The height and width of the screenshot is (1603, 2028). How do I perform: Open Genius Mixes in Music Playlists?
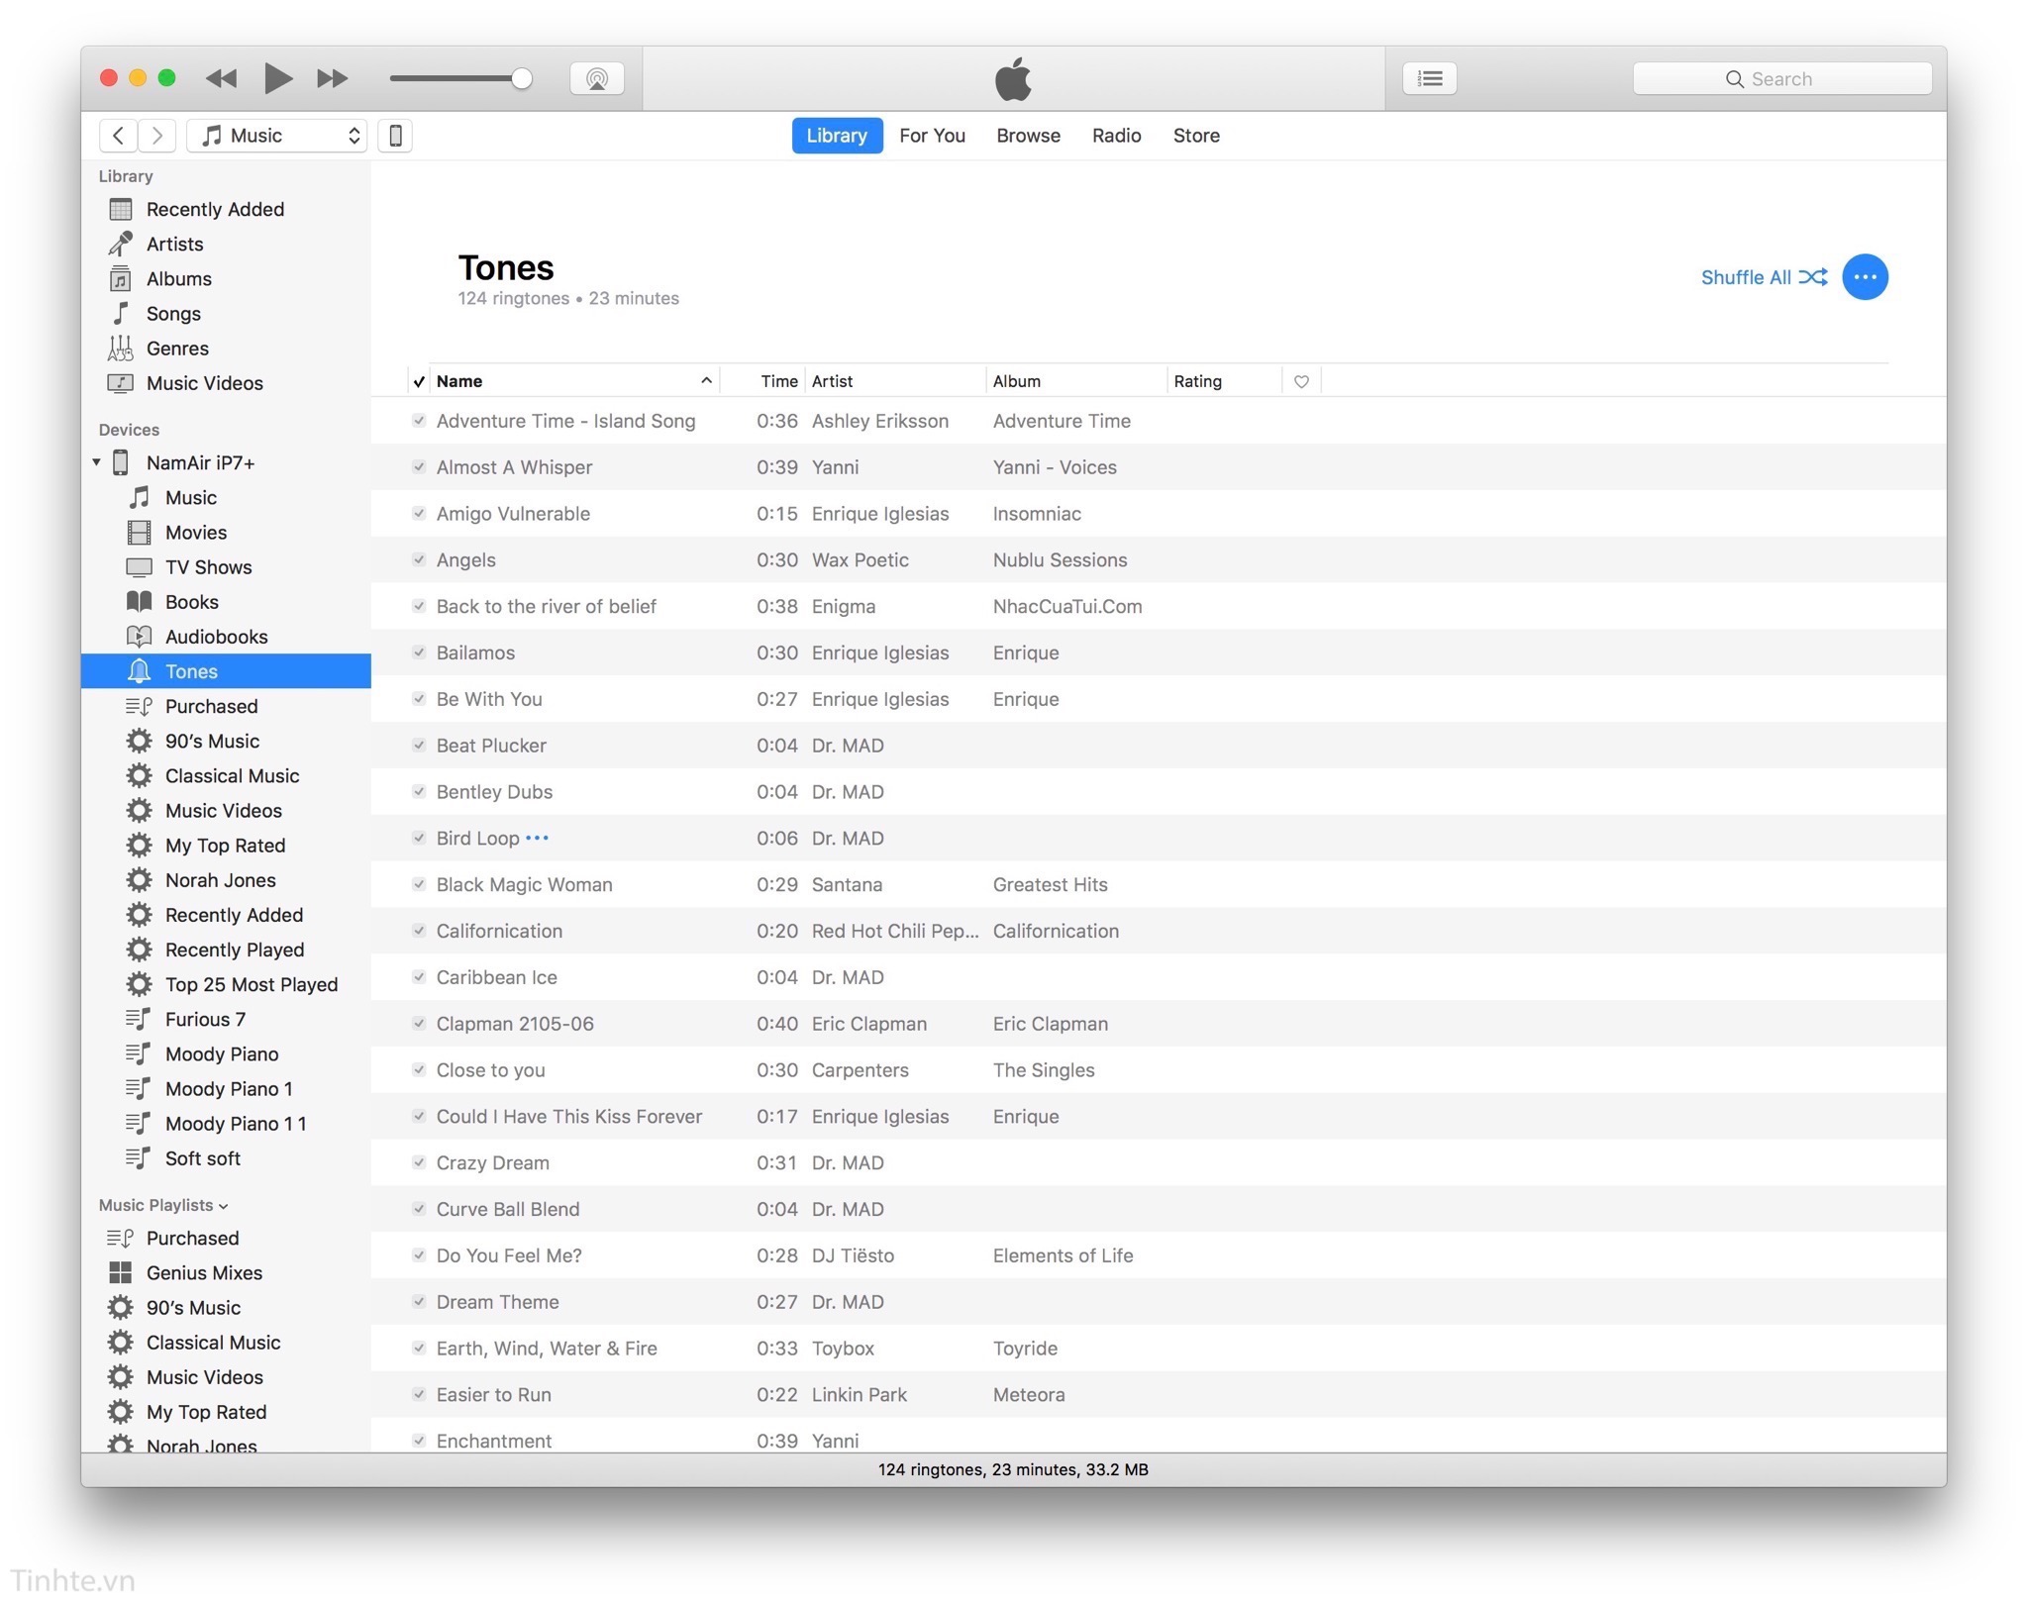pos(204,1272)
